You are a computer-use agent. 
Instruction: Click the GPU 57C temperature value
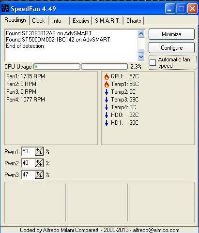coord(134,76)
